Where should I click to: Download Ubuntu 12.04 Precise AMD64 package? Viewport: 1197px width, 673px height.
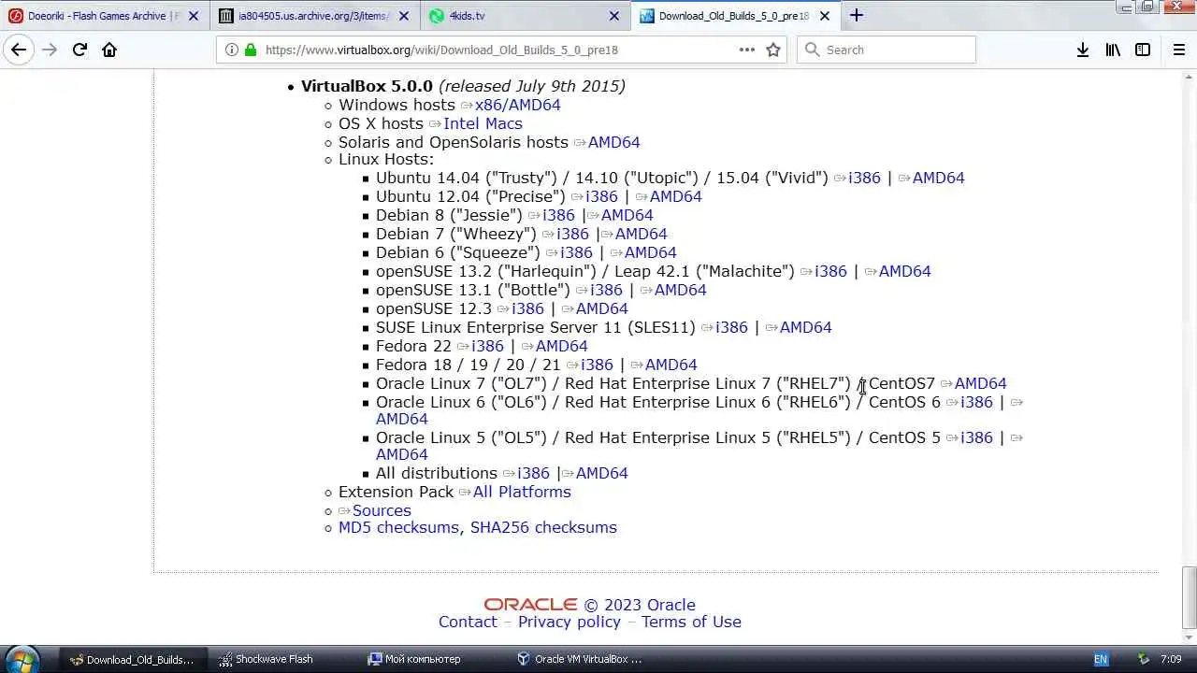click(675, 196)
